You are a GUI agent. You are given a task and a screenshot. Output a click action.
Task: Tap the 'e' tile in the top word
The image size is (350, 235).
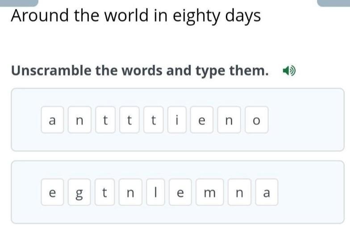point(202,120)
